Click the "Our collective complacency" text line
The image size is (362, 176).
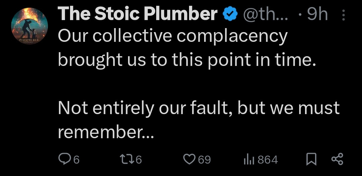173,37
